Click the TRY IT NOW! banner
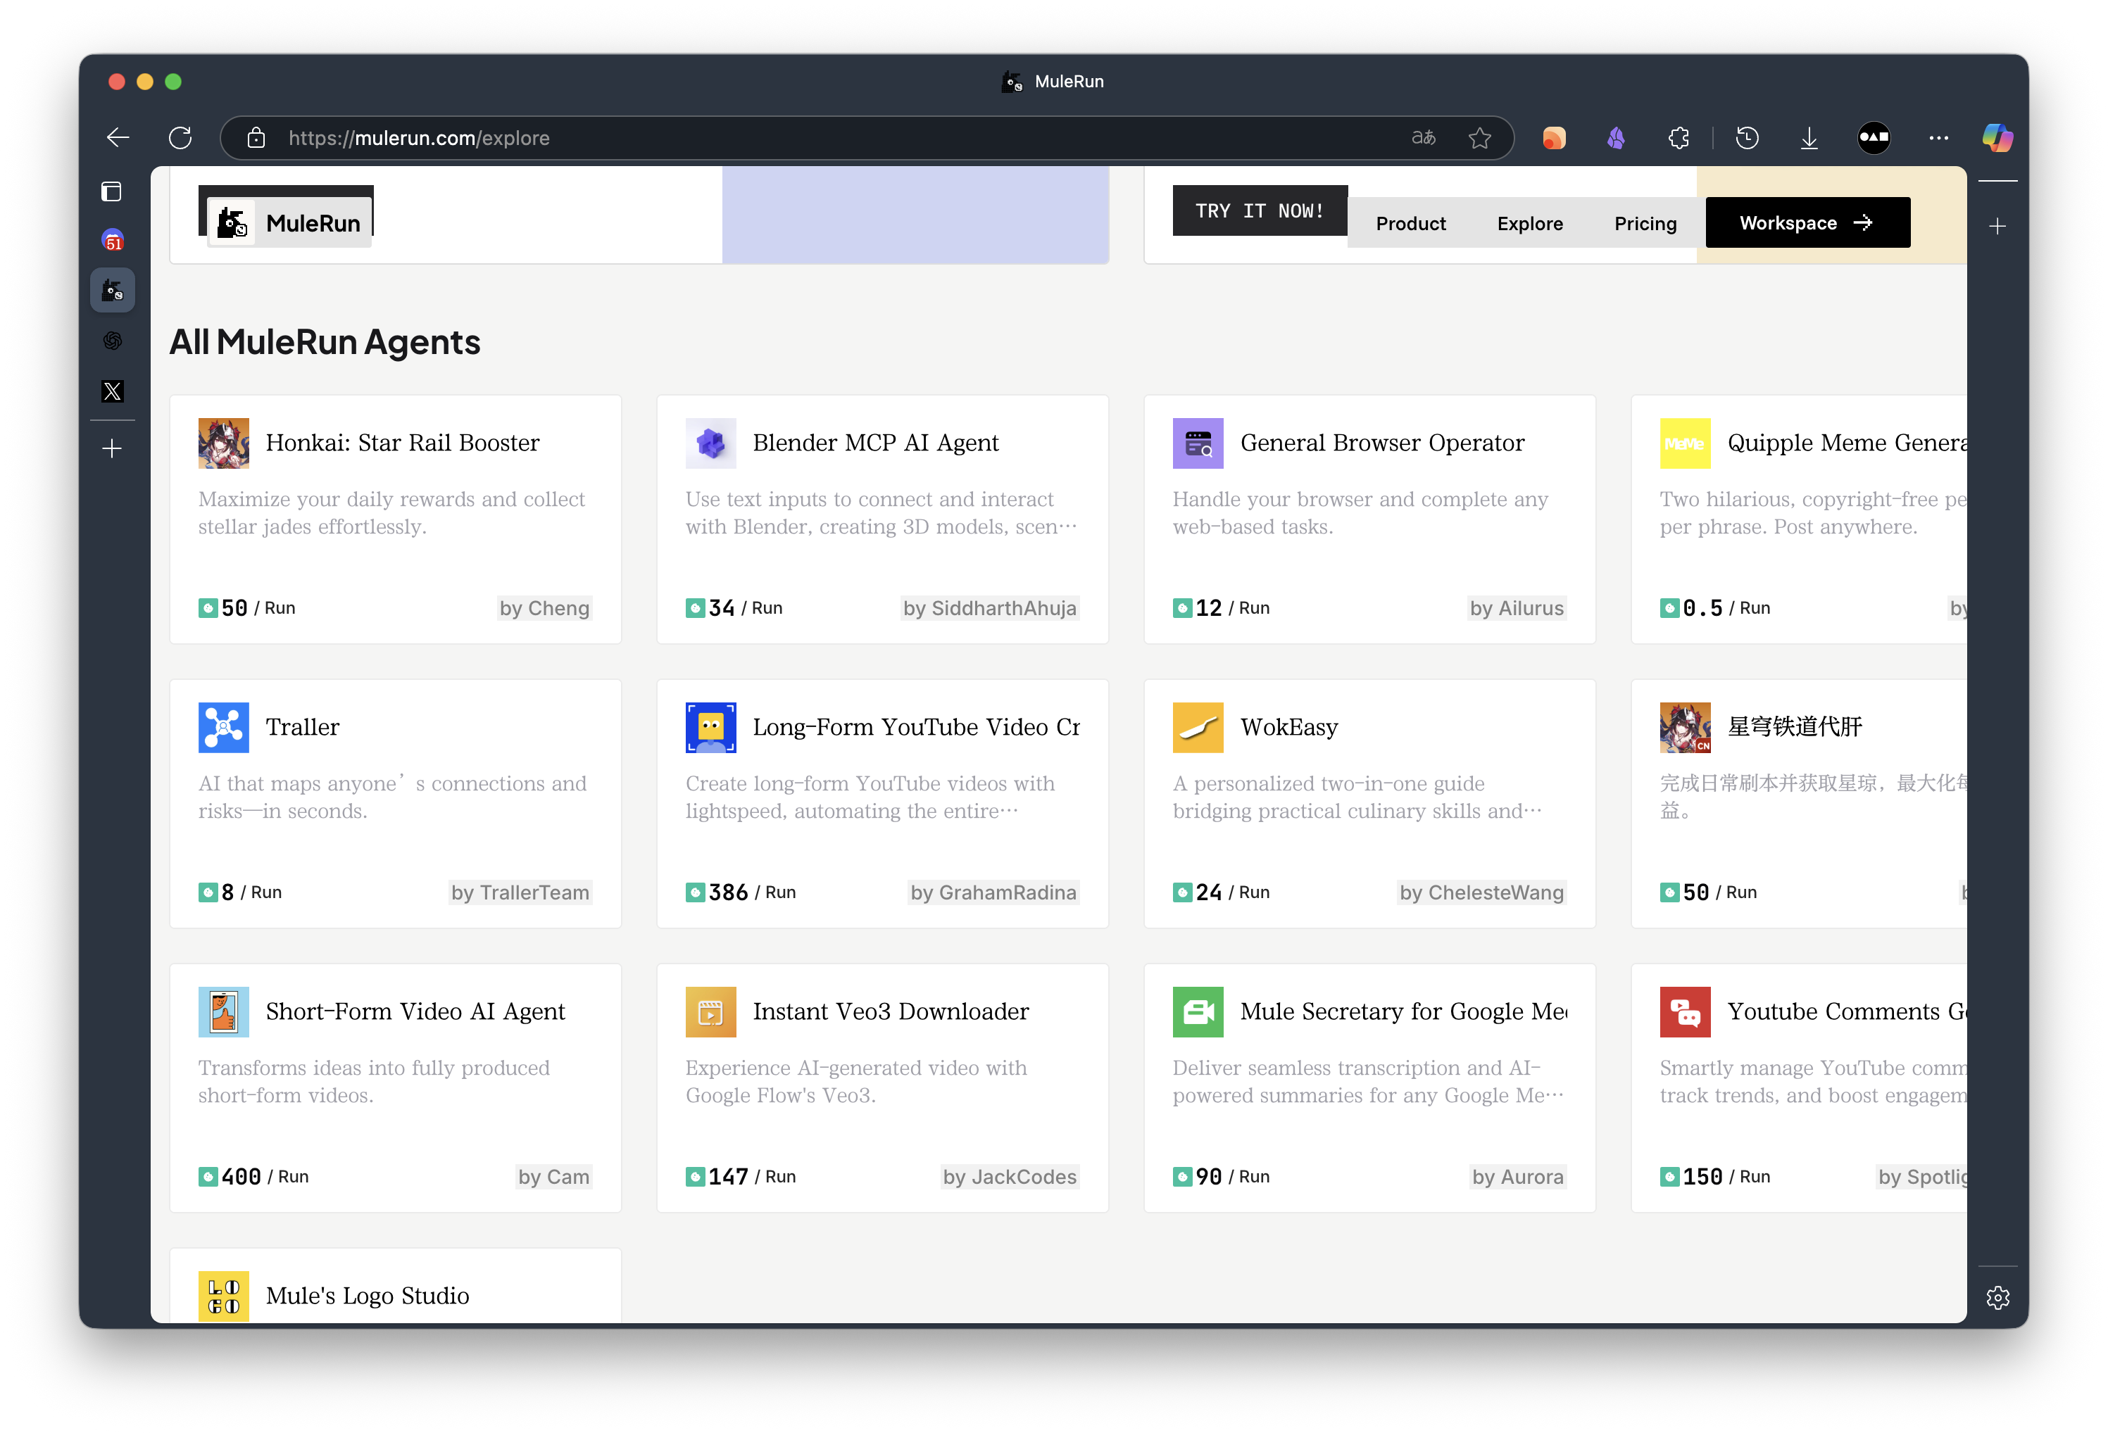This screenshot has height=1433, width=2108. (x=1259, y=210)
